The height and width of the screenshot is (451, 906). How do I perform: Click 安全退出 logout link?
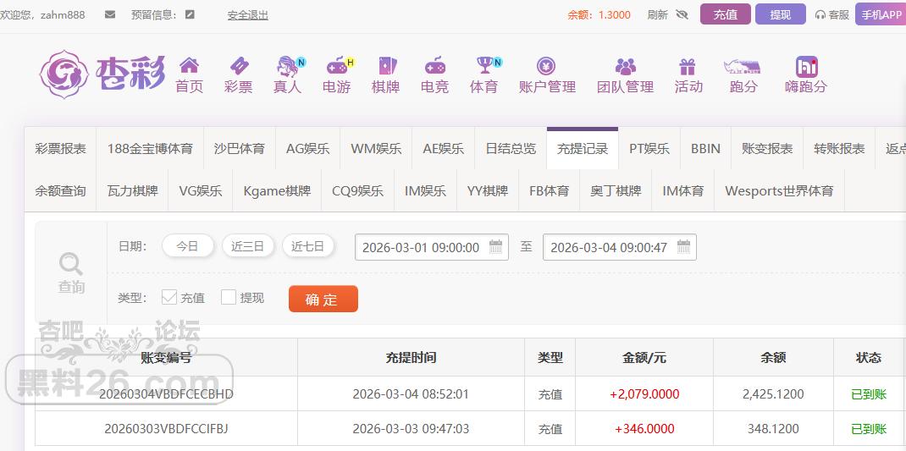pos(248,15)
